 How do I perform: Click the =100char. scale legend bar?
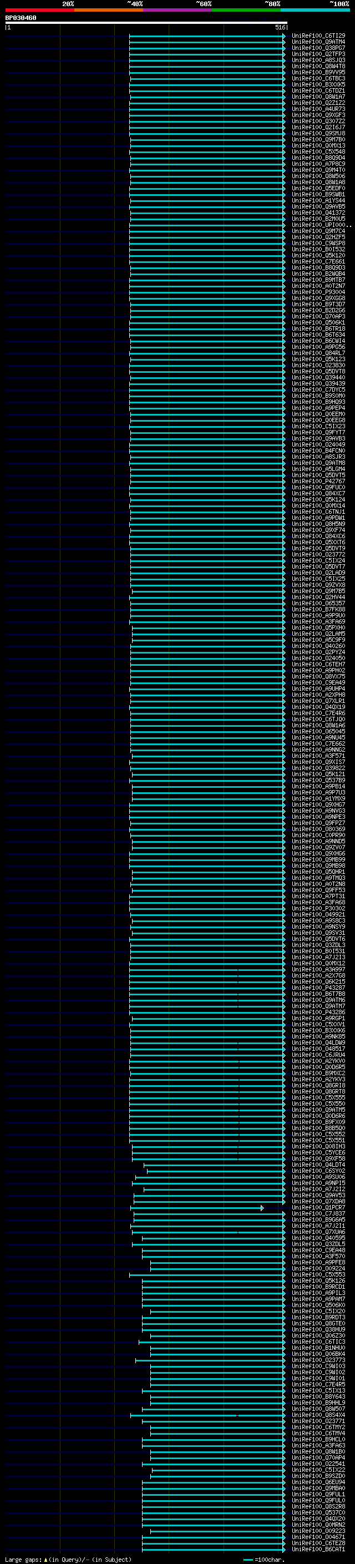tap(247, 1560)
